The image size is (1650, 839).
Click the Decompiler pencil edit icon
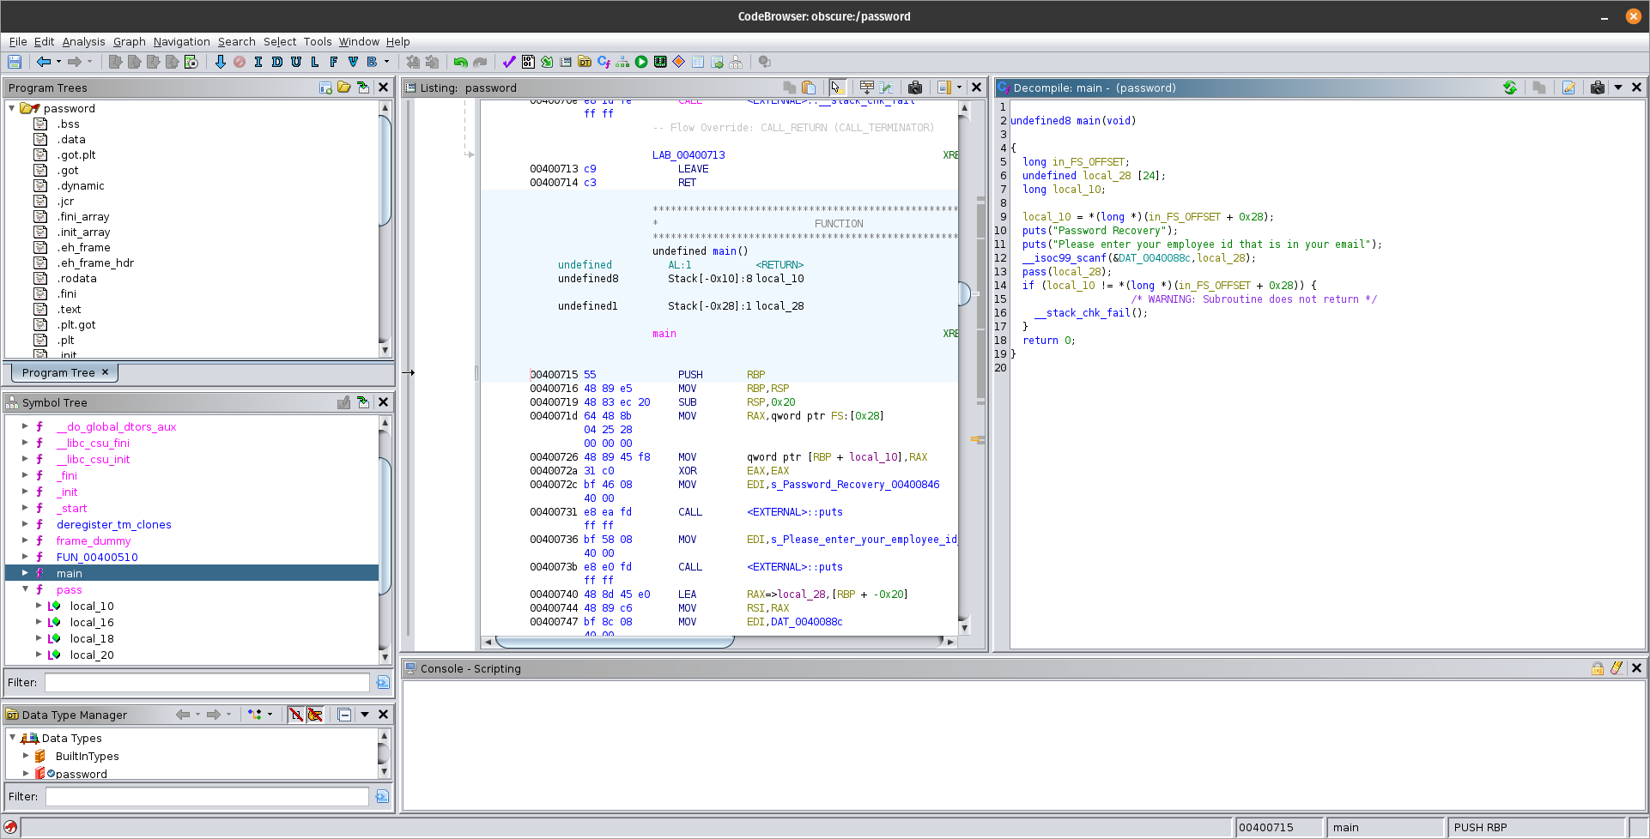point(1568,88)
